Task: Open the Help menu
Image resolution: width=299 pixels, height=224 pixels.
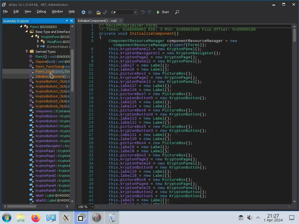Action: (72, 11)
